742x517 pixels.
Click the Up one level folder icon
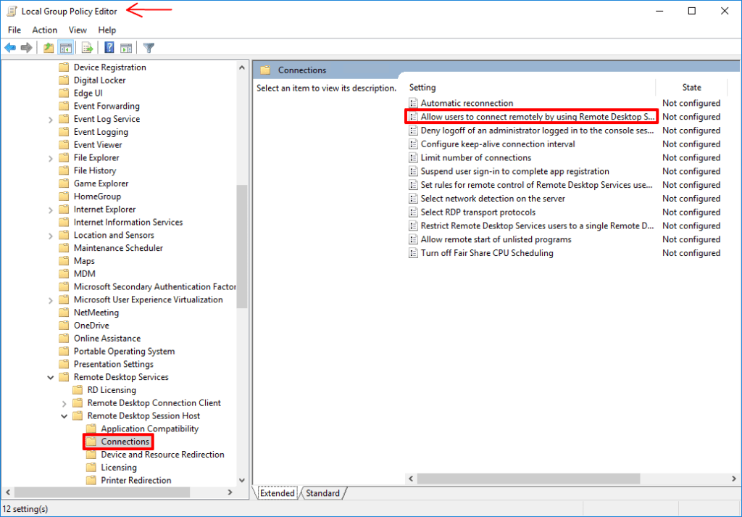point(48,47)
